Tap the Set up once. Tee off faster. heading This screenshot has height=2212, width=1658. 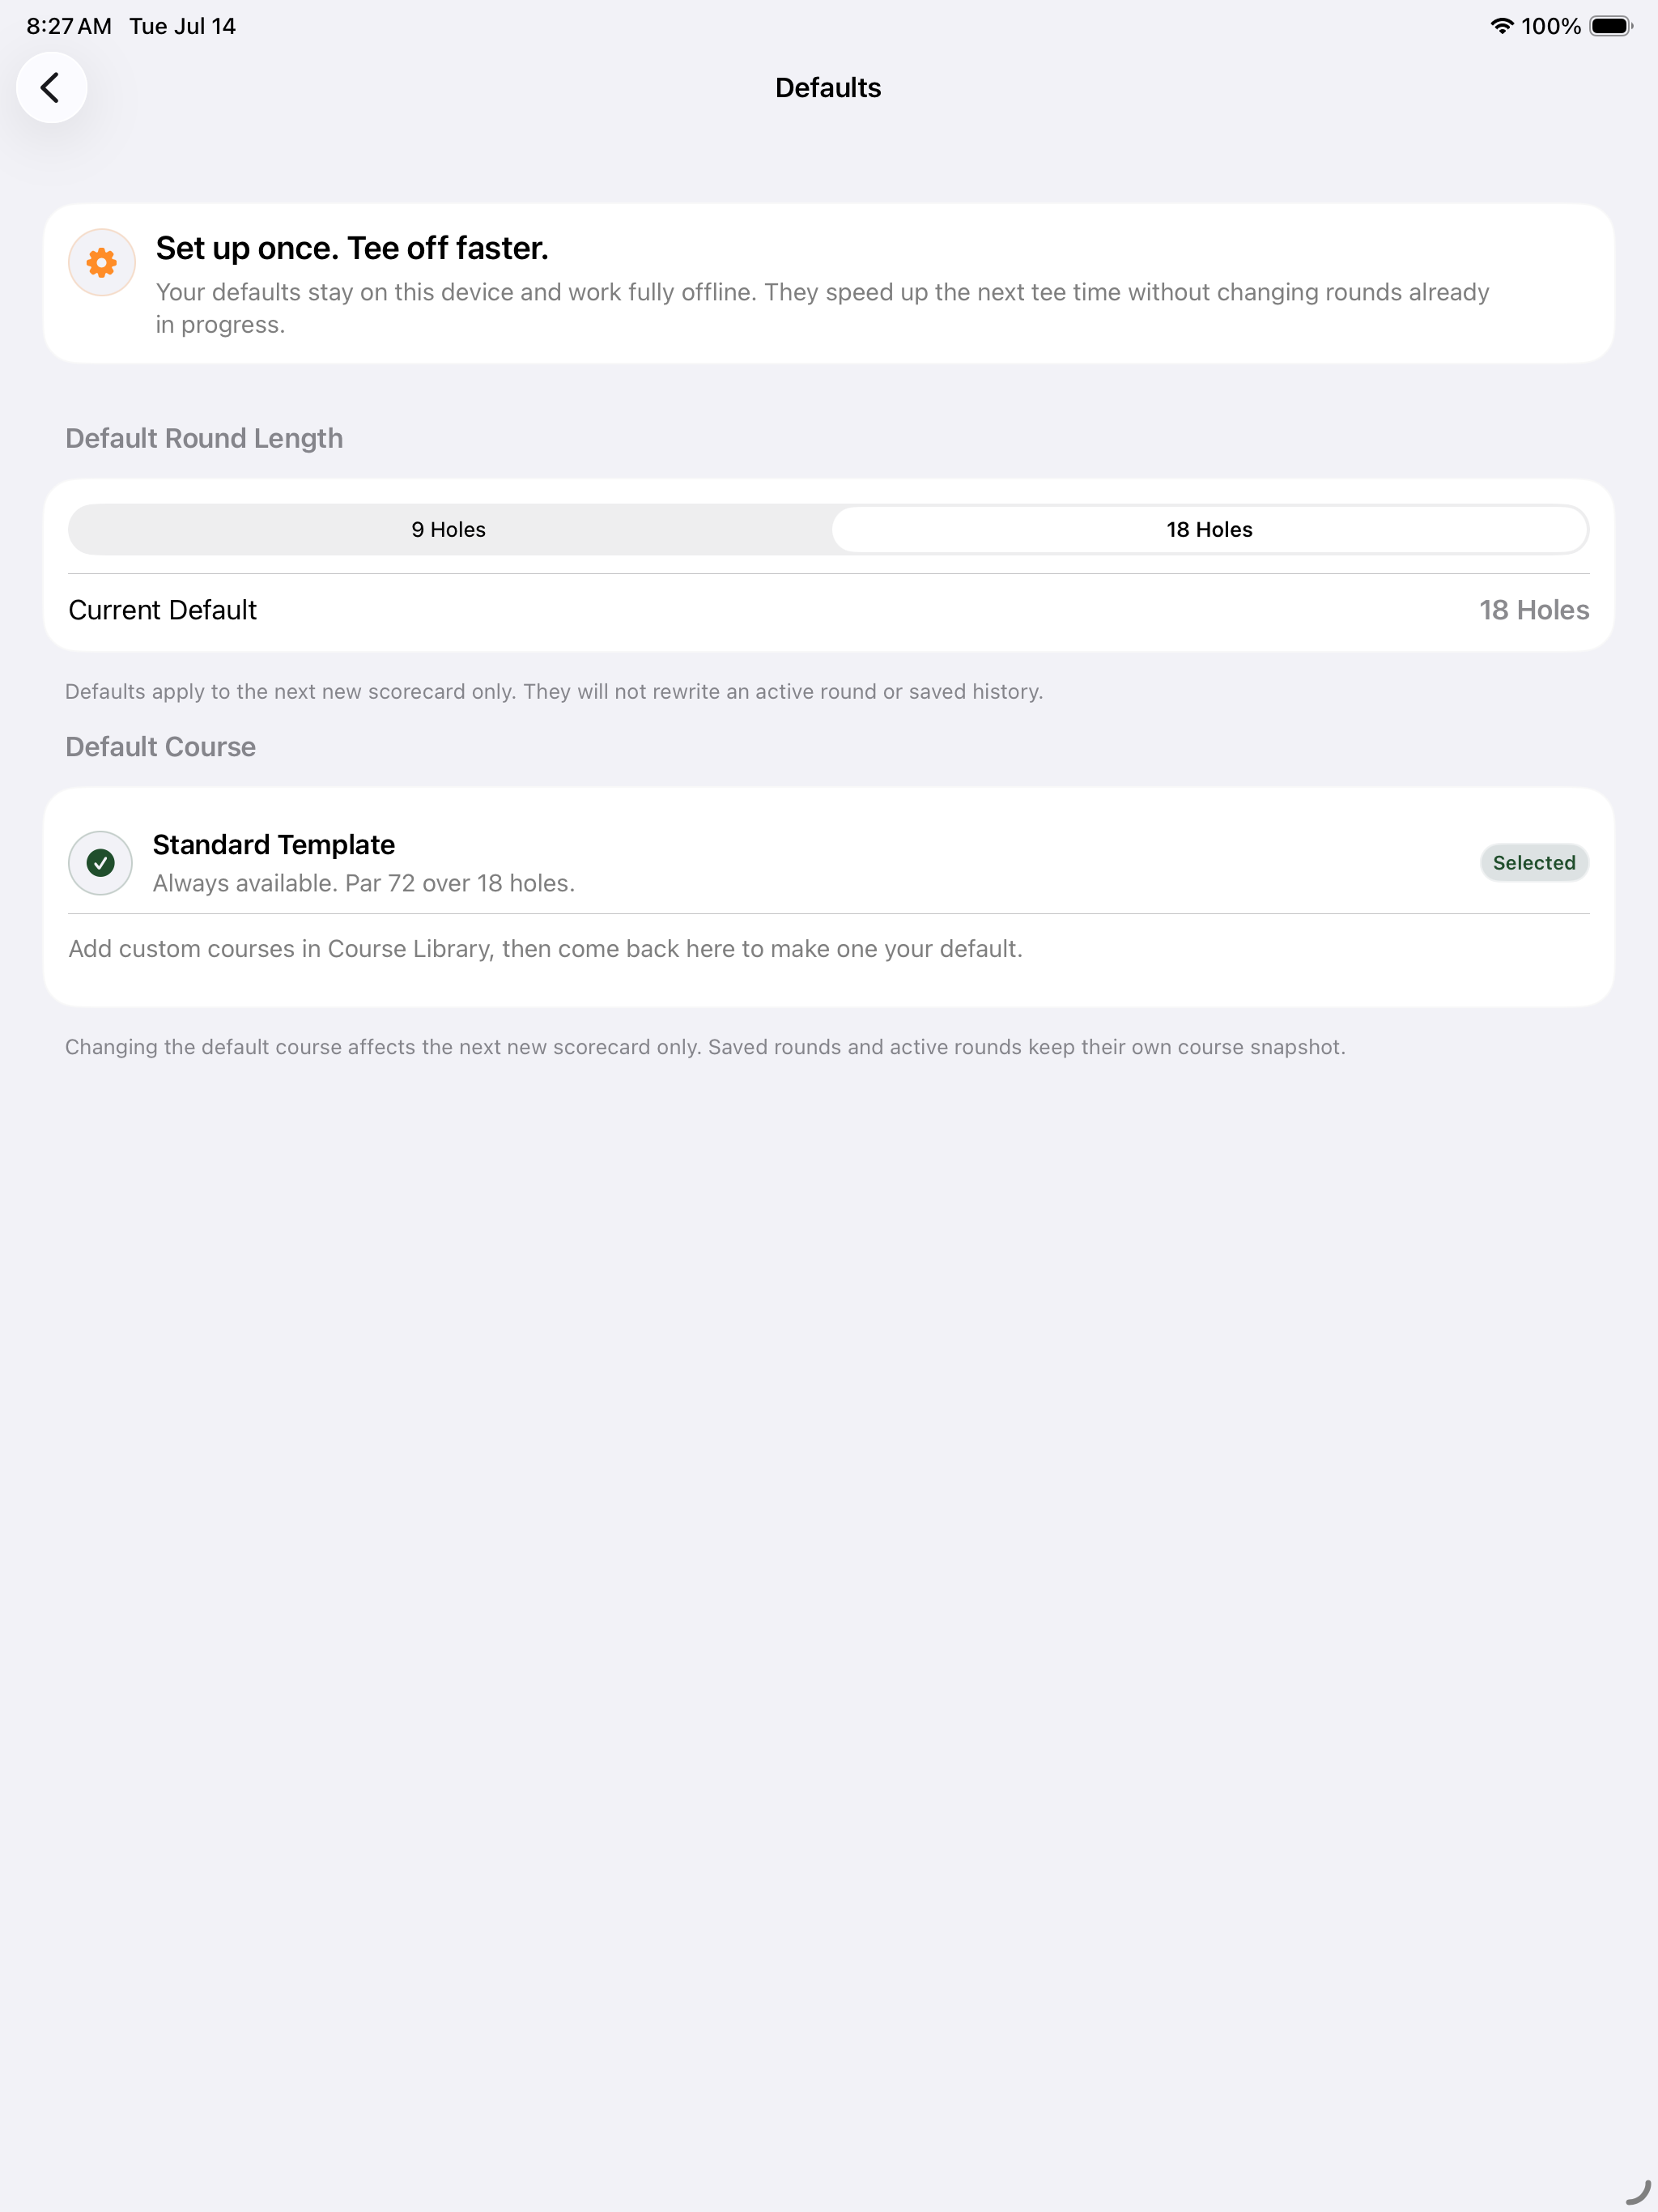tap(352, 248)
